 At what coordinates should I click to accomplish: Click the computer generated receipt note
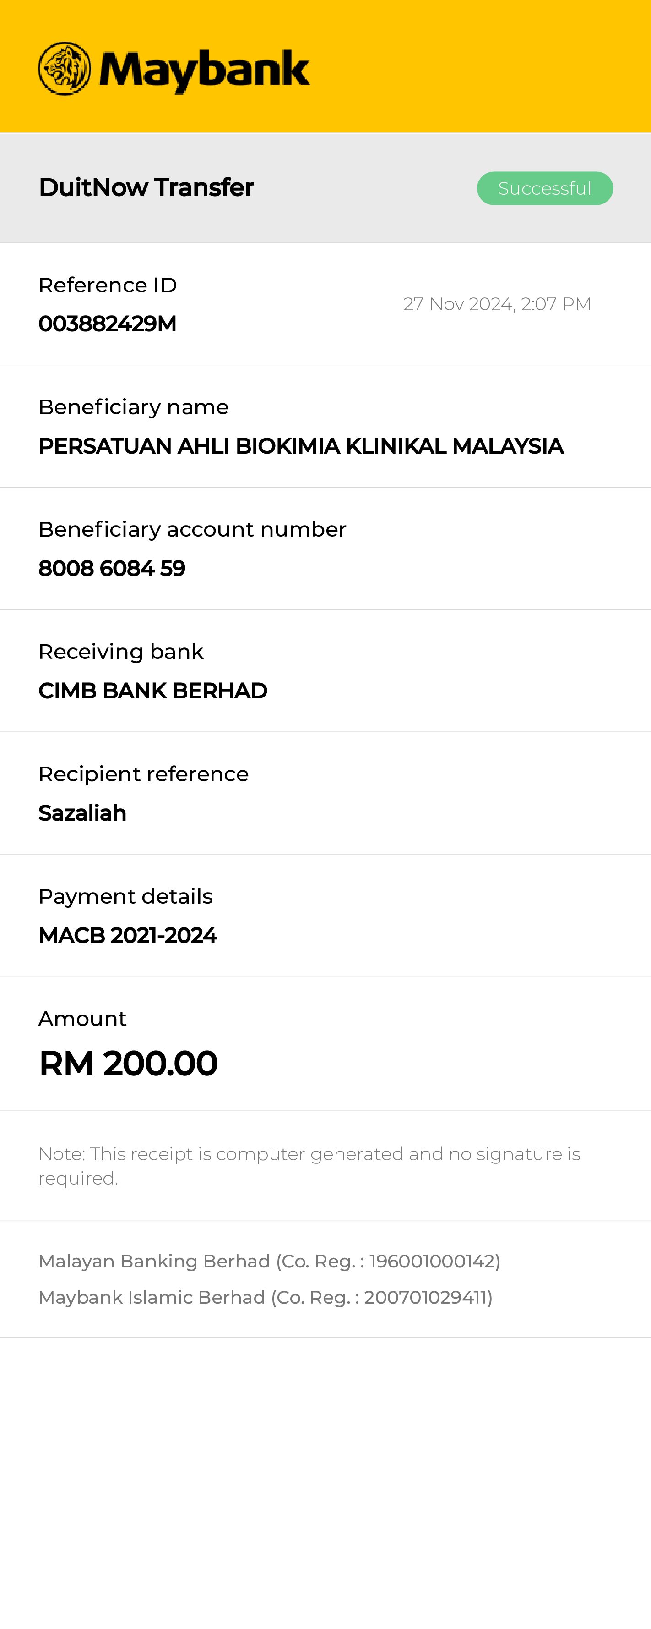(309, 1165)
